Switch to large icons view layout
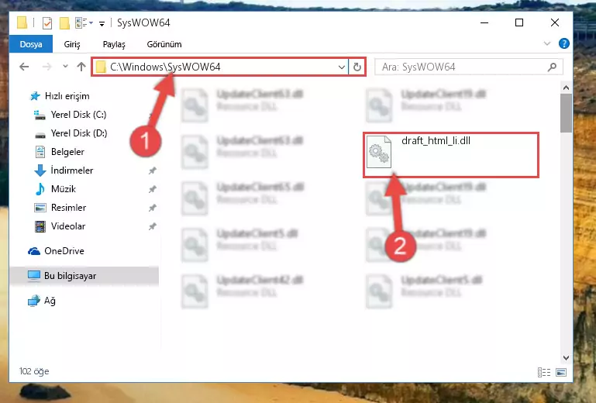This screenshot has width=596, height=403. click(x=561, y=372)
